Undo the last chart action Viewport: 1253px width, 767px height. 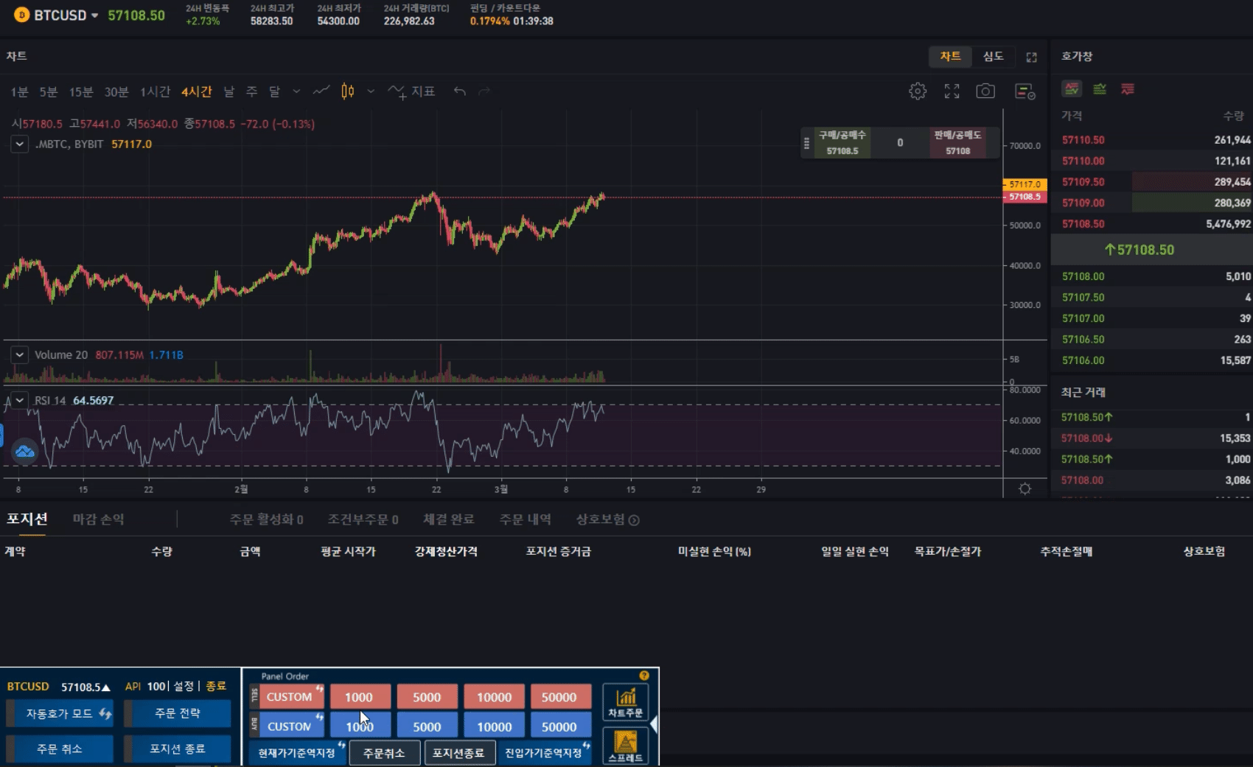pos(460,91)
